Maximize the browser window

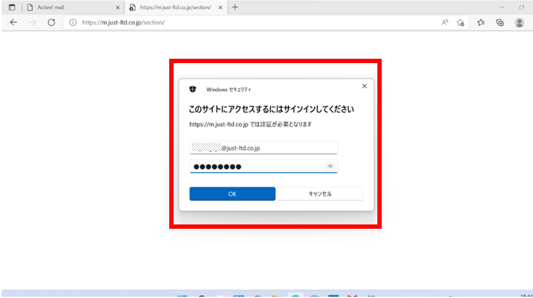(521, 7)
